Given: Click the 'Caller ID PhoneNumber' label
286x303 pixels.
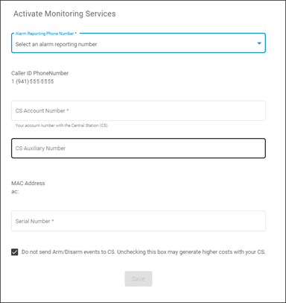Looking at the screenshot, I should 39,73.
